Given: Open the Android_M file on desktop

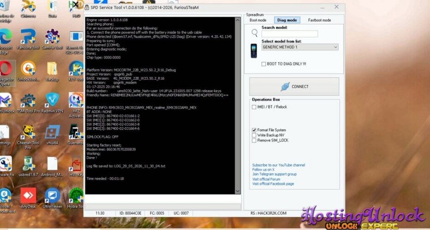Looking at the screenshot, I should 52,166.
